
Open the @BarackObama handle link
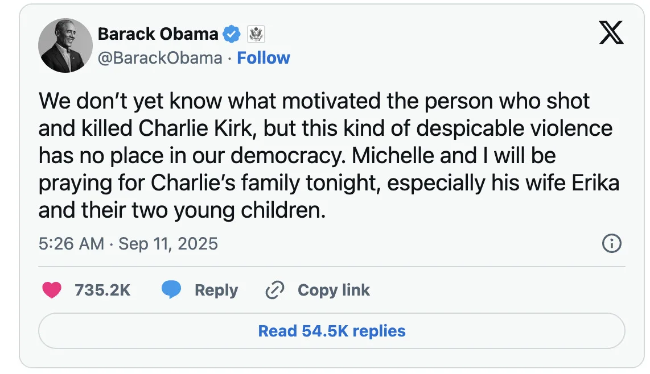(x=160, y=58)
